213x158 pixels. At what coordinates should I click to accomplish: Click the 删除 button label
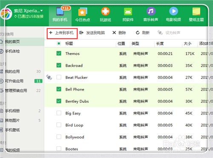(122, 33)
